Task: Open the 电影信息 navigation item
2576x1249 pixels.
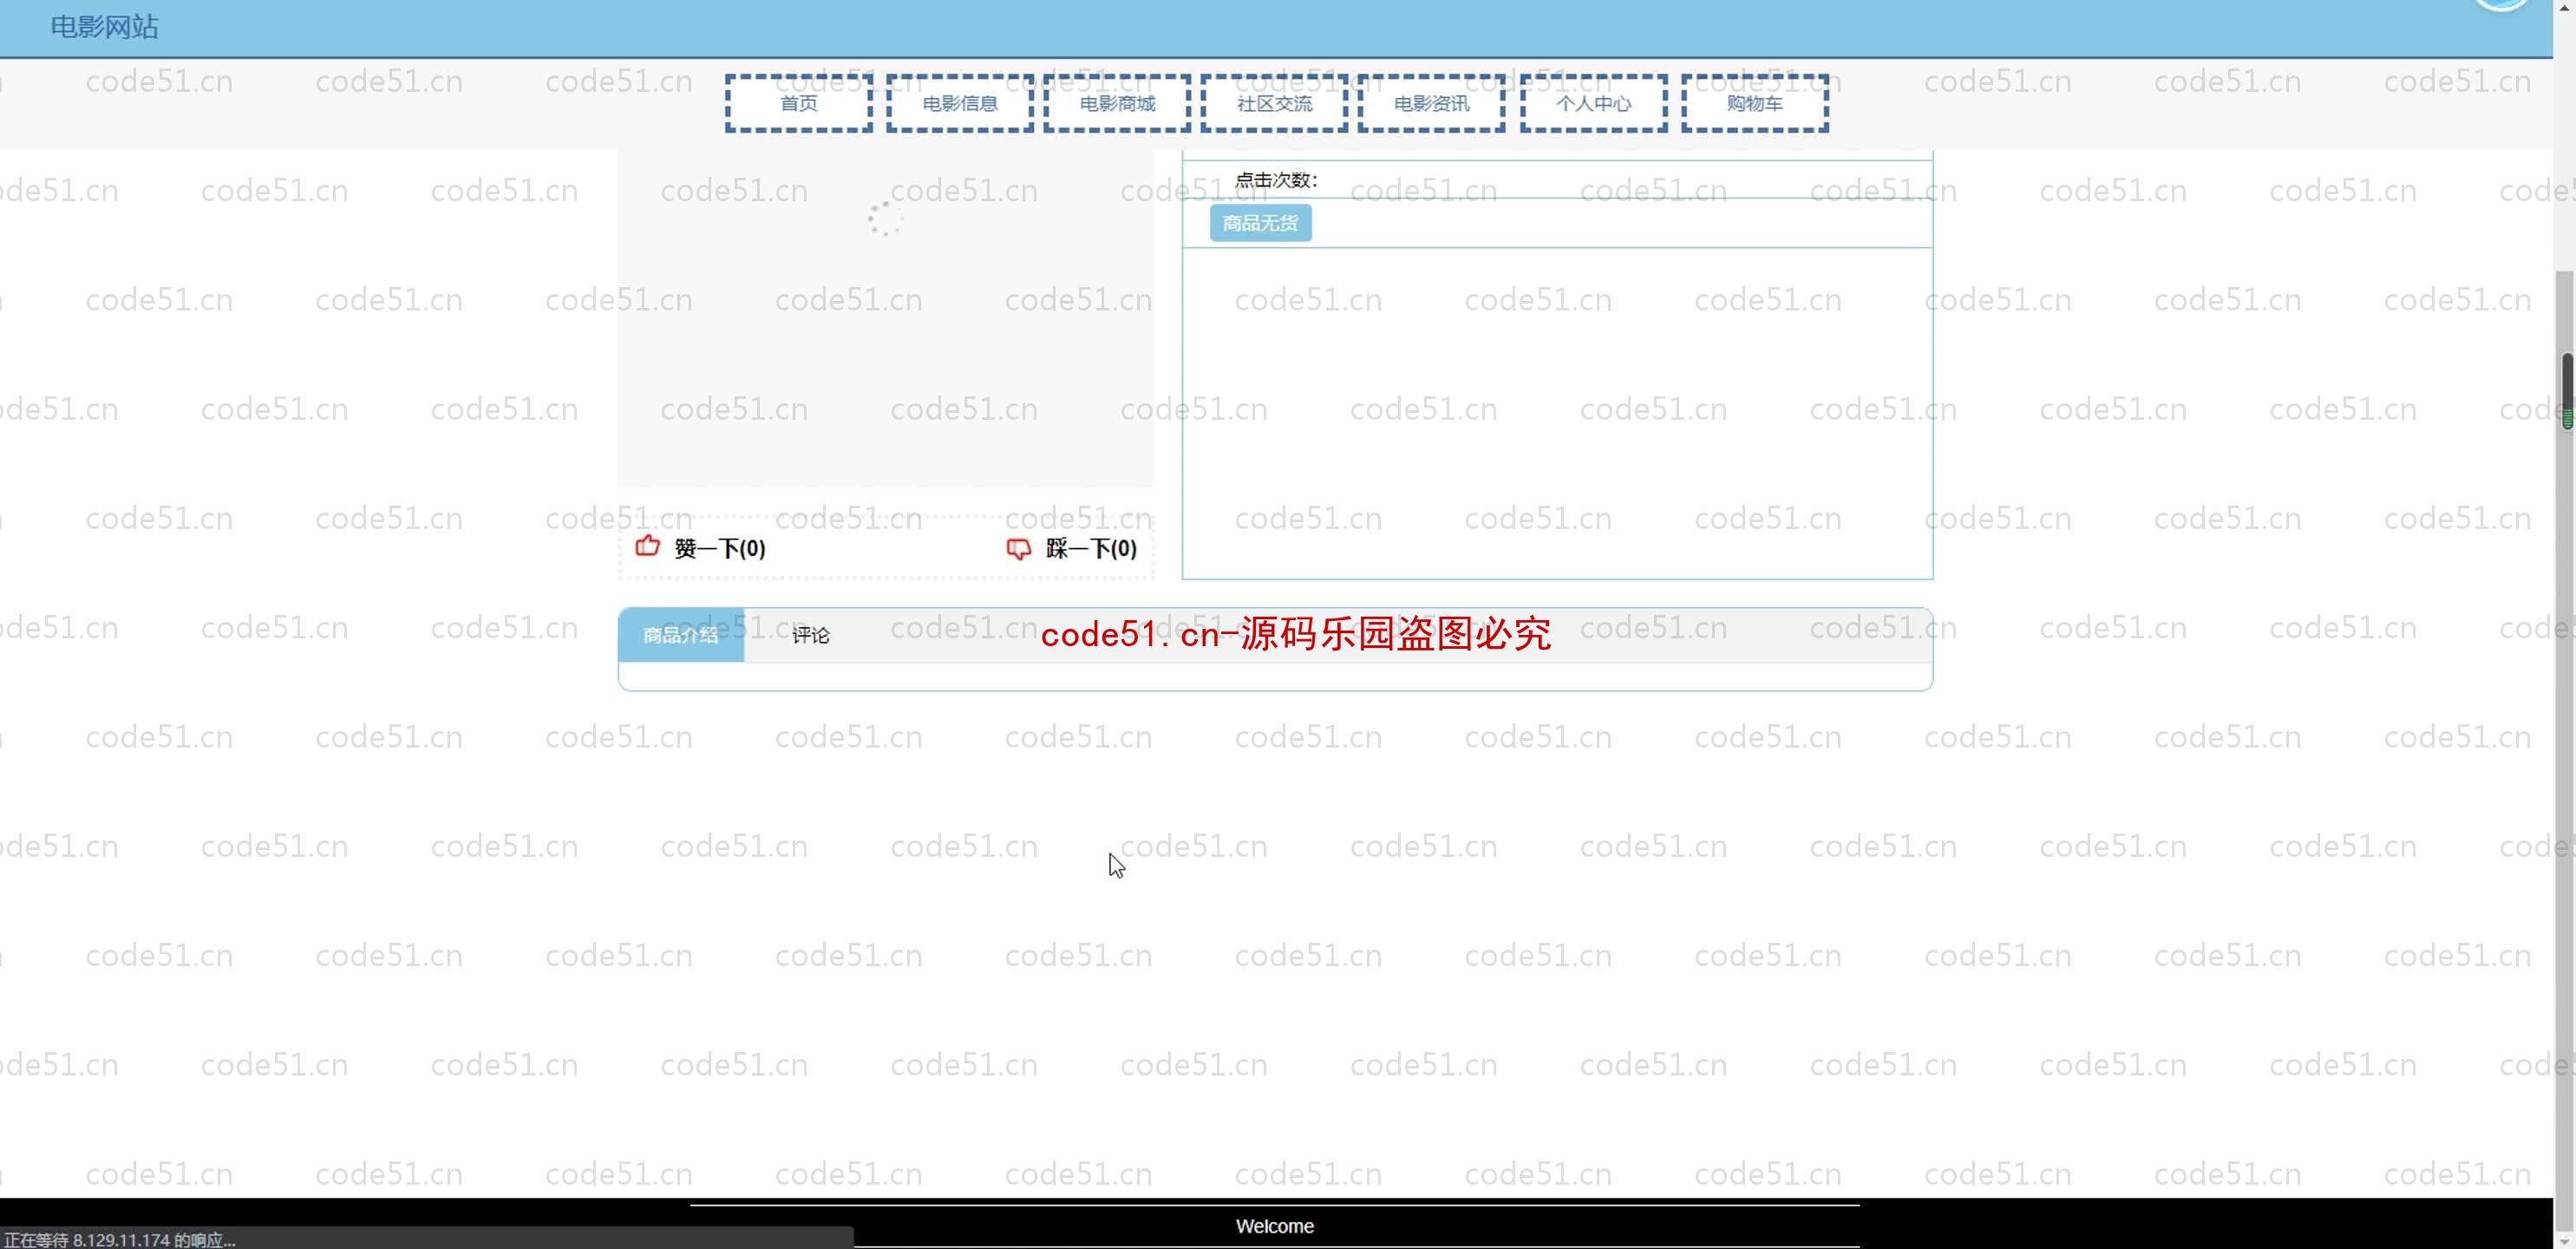Action: [959, 103]
